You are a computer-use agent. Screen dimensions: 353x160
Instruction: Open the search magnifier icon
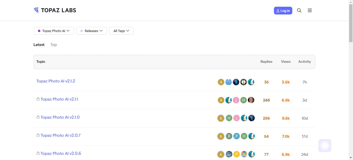(x=299, y=11)
